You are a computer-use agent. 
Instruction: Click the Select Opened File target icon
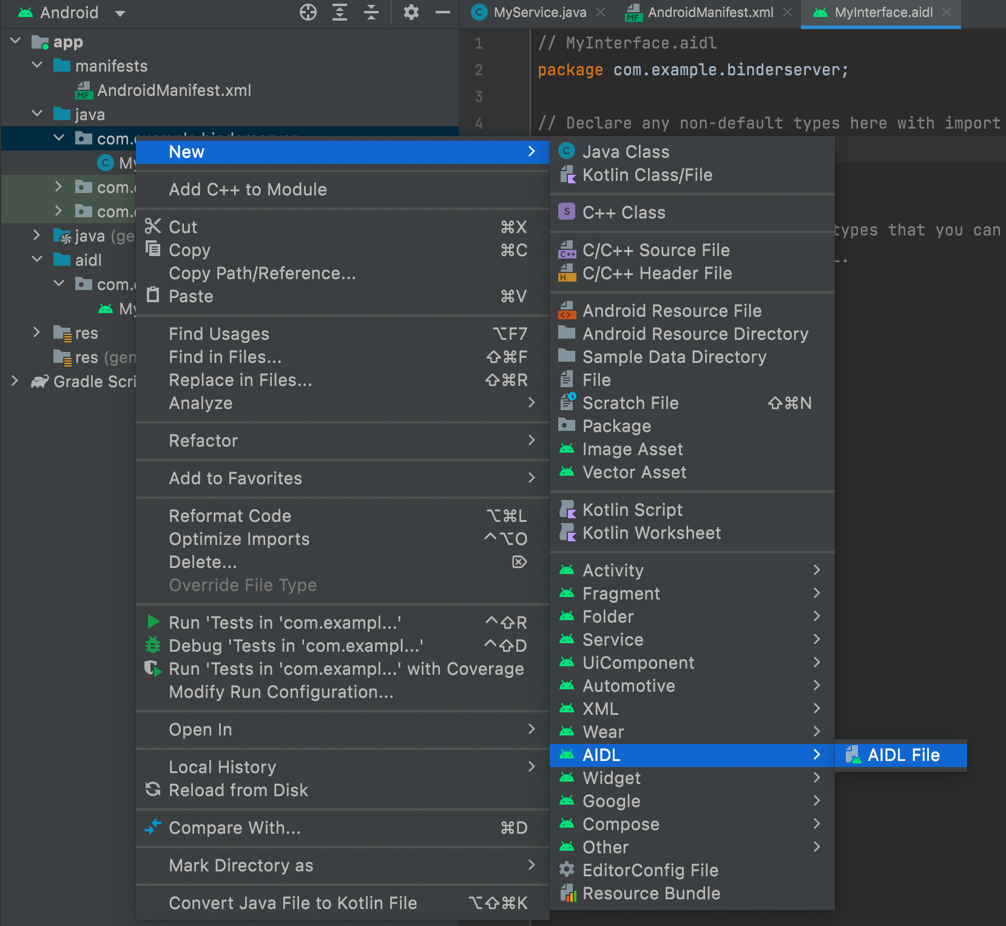[x=308, y=12]
